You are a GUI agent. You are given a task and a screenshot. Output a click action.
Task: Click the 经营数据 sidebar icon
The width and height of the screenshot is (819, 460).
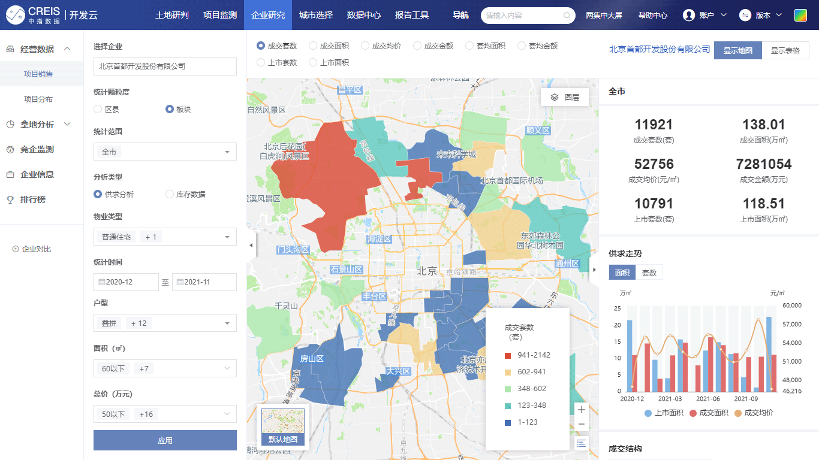(10, 49)
